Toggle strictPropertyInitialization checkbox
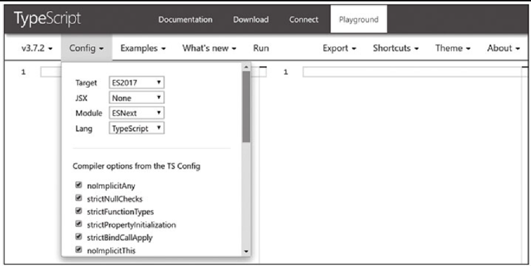The width and height of the screenshot is (531, 266). (78, 224)
